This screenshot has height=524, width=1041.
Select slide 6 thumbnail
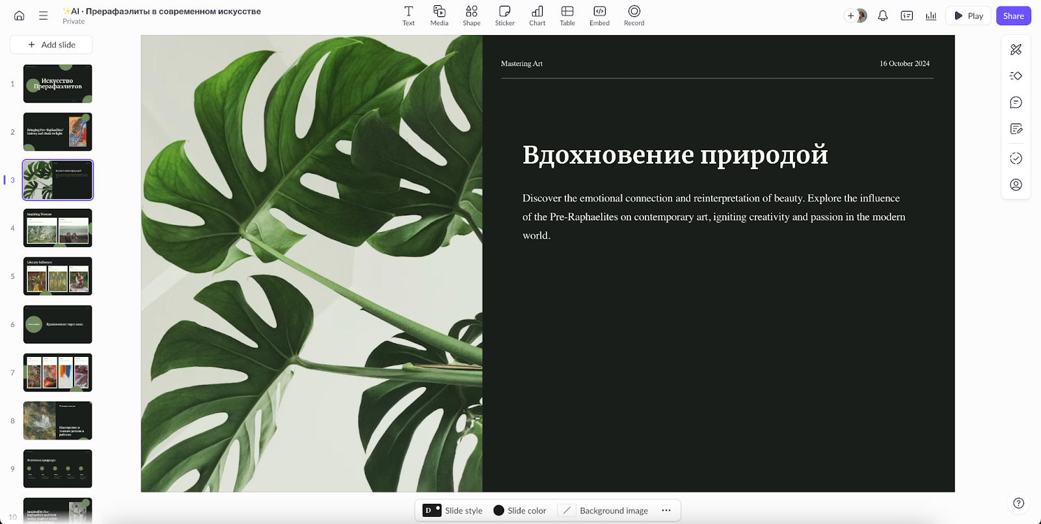coord(58,324)
